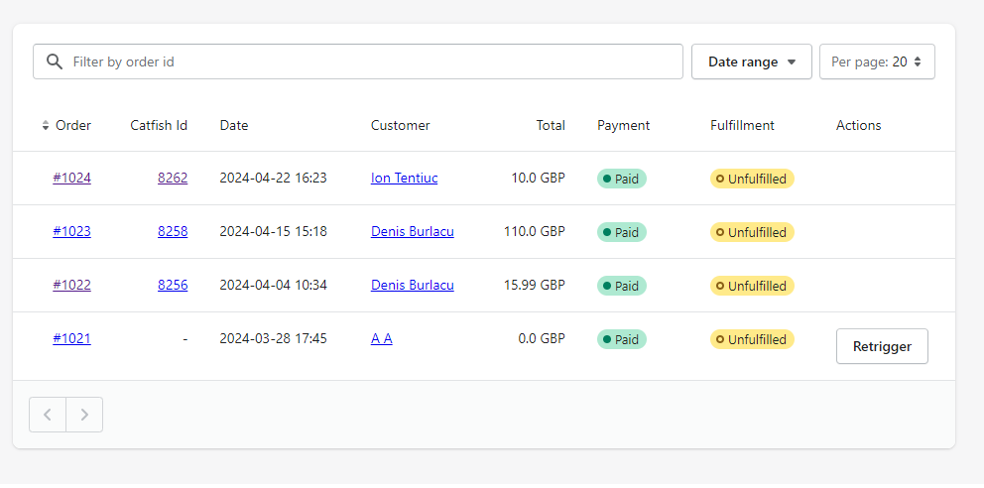This screenshot has height=488, width=984.
Task: Click the Paid badge for order #1021
Action: [621, 339]
